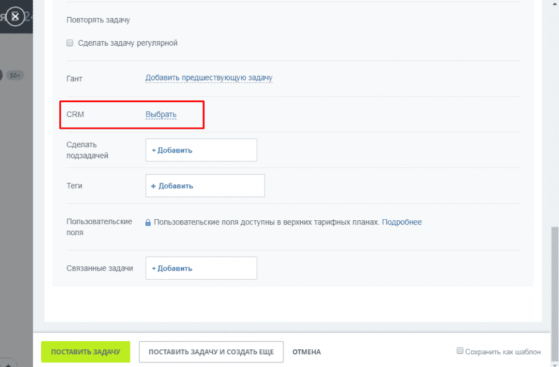Enable 'Сделать задачу регулярной' checkbox
This screenshot has height=367, width=559.
coord(70,43)
